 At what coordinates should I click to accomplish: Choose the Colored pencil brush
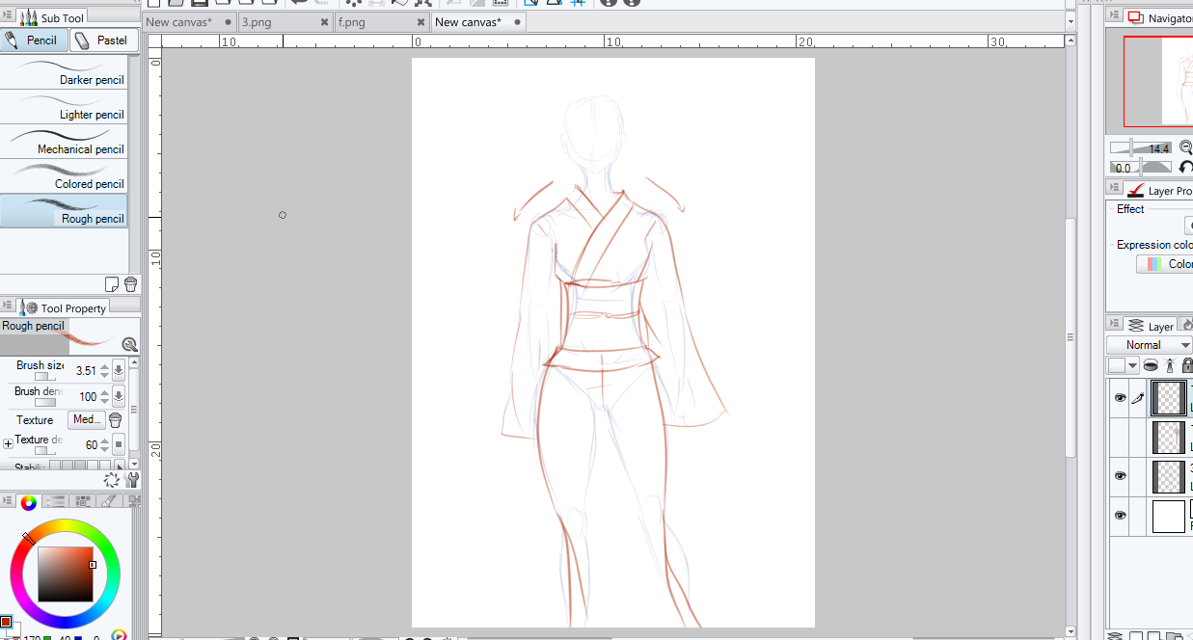64,176
